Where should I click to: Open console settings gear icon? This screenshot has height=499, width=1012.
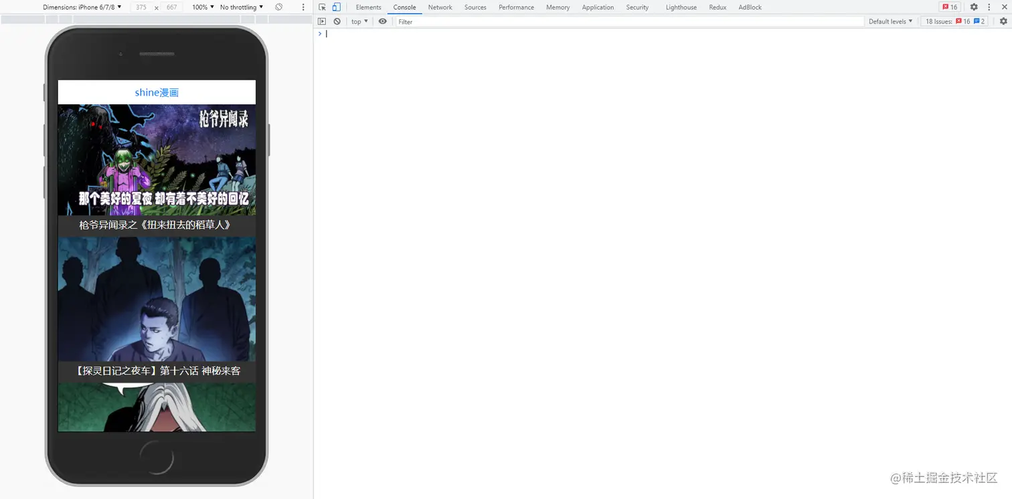tap(1003, 21)
